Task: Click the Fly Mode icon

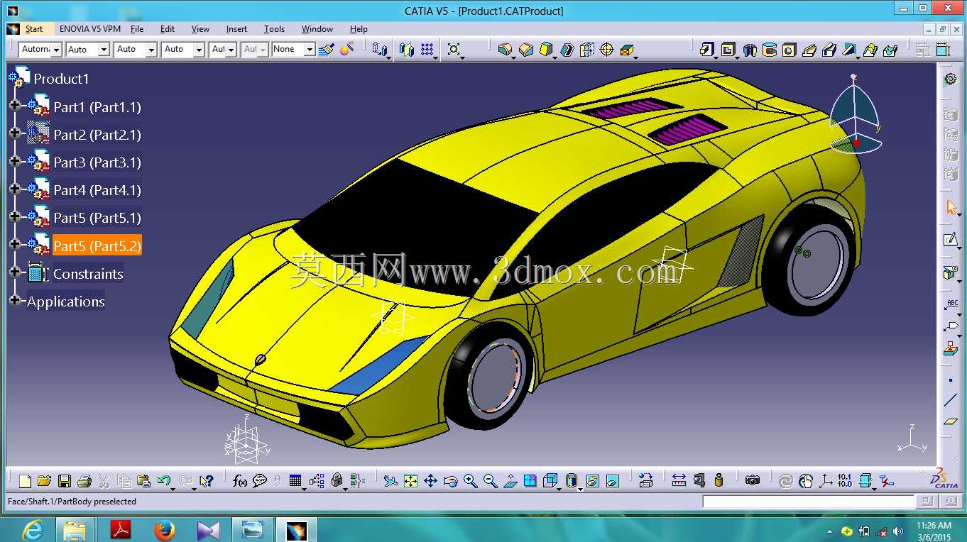Action: [390, 481]
